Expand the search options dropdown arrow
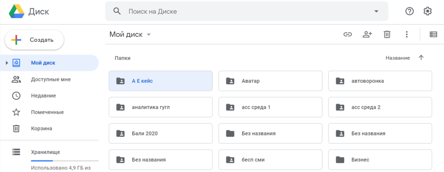Screen dimensions: 444x172 pyautogui.click(x=376, y=12)
